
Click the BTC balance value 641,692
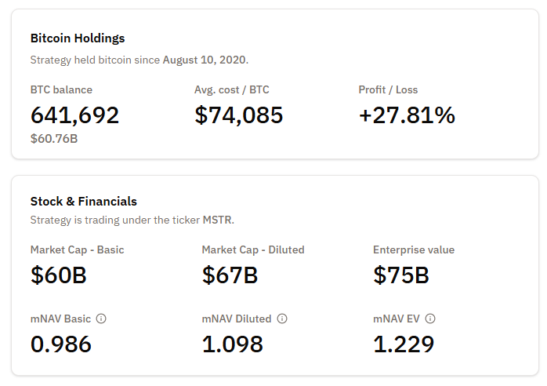point(75,115)
